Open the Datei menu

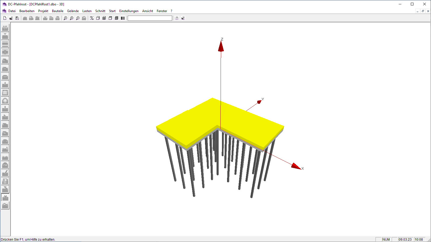[12, 11]
